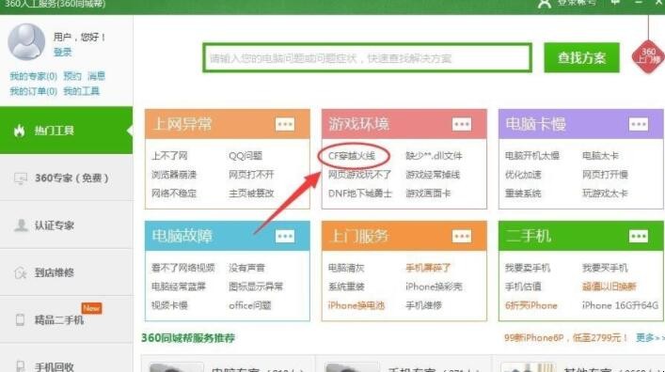Screen dimensions: 665x372
Task: Click the monitor icon beside 360专家
Action: point(21,178)
